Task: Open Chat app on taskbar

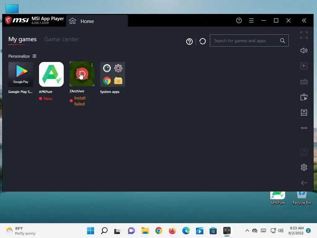Action: 131,231
